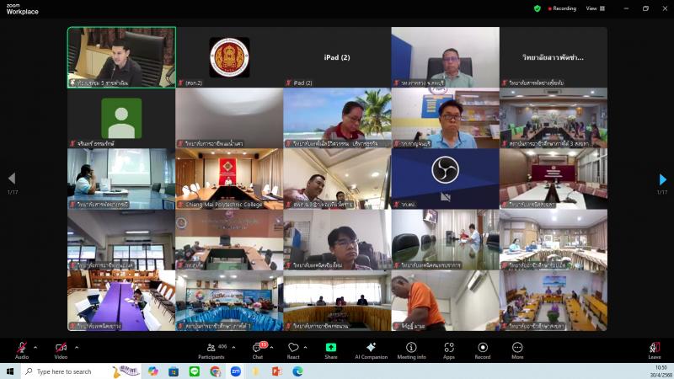The height and width of the screenshot is (379, 674).
Task: Open Microsoft Edge from the taskbar
Action: (x=297, y=371)
